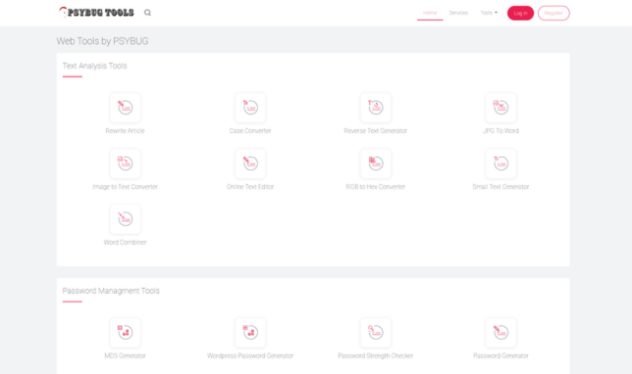Open the Case Converter tool icon

click(x=250, y=108)
